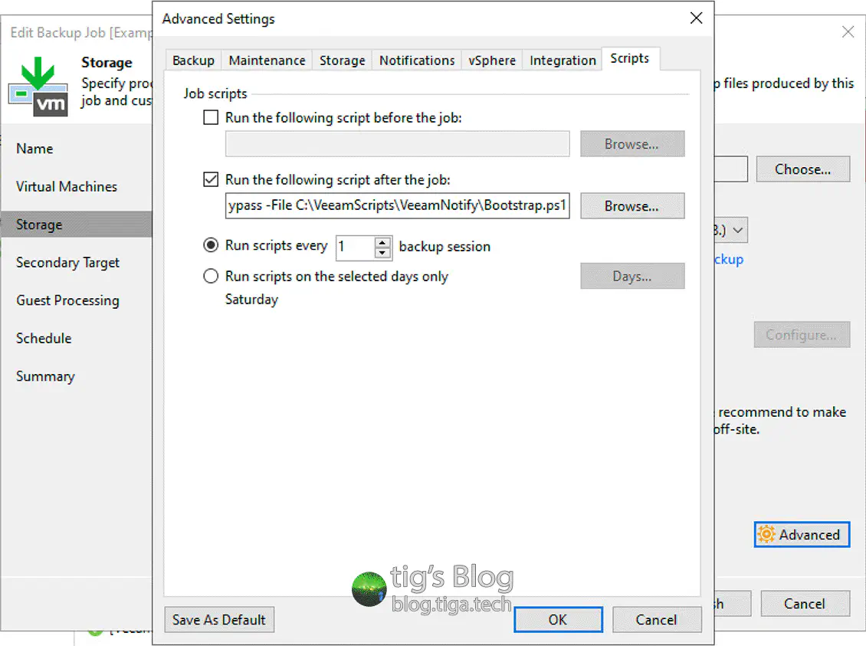Select "Run scripts on the selected days only"
866x646 pixels.
[211, 276]
